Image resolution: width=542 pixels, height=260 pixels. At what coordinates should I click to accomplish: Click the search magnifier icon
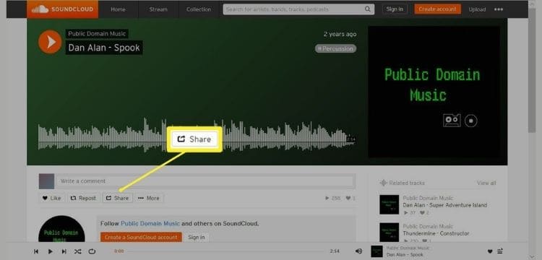(x=368, y=9)
